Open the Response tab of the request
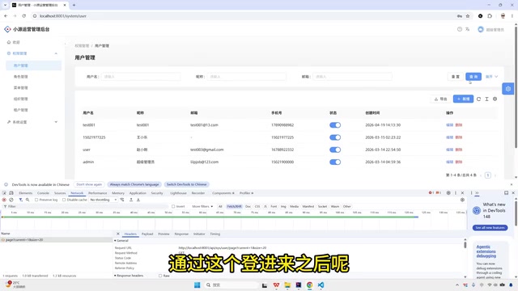This screenshot has height=291, width=518. tap(181, 234)
